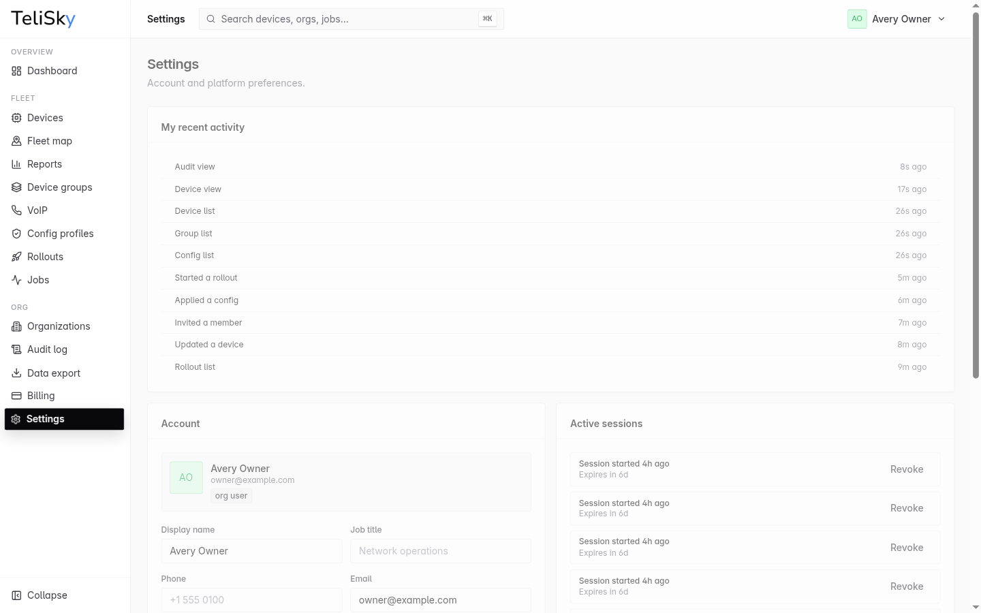Image resolution: width=981 pixels, height=613 pixels.
Task: Click the ⌘K shortcut badge
Action: click(x=487, y=19)
